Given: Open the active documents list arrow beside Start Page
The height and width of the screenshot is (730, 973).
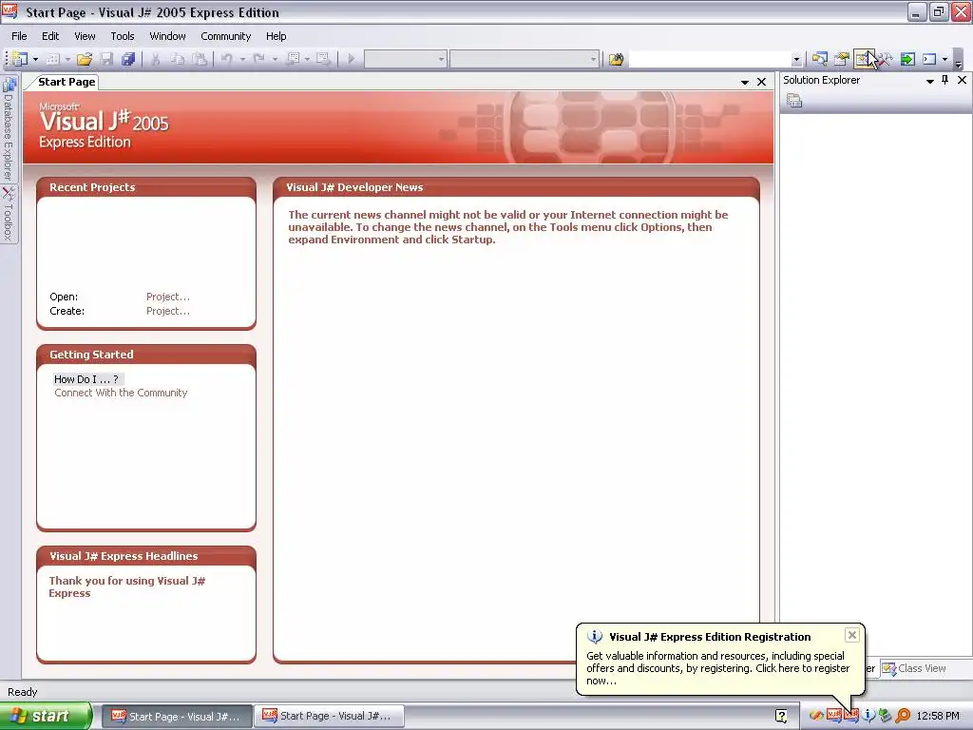Looking at the screenshot, I should [745, 82].
